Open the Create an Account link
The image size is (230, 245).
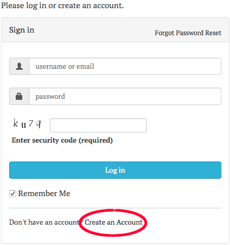(114, 222)
